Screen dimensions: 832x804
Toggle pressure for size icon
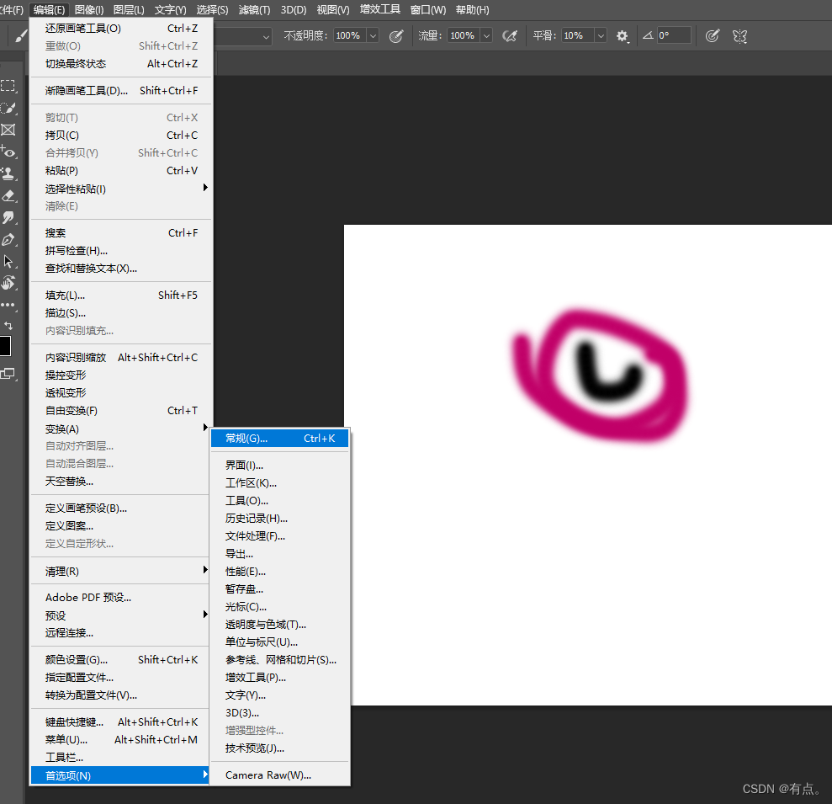coord(713,36)
